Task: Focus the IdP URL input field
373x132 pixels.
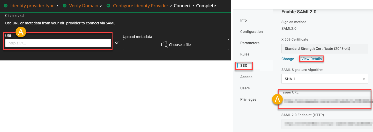Action: click(58, 43)
